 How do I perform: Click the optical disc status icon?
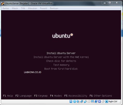74,101
